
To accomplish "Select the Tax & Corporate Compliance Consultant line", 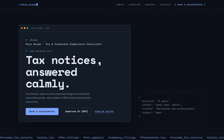I will [63, 44].
